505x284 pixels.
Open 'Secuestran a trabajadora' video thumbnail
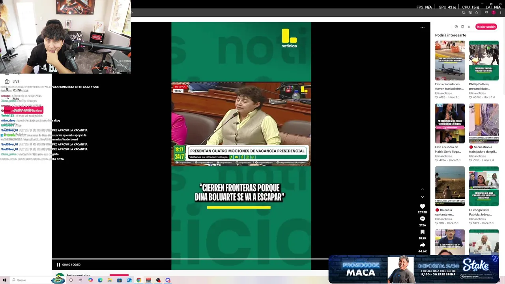484,123
